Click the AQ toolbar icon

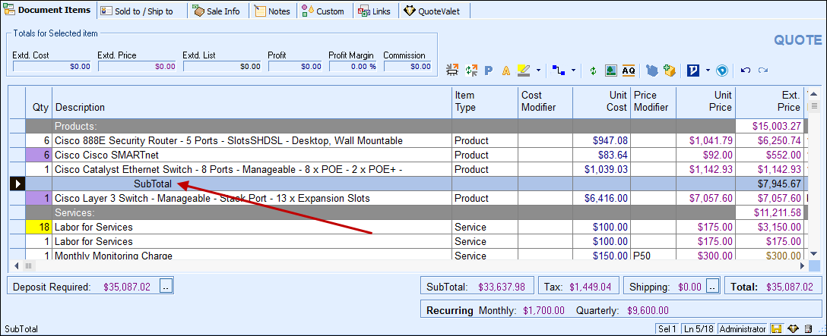click(628, 71)
